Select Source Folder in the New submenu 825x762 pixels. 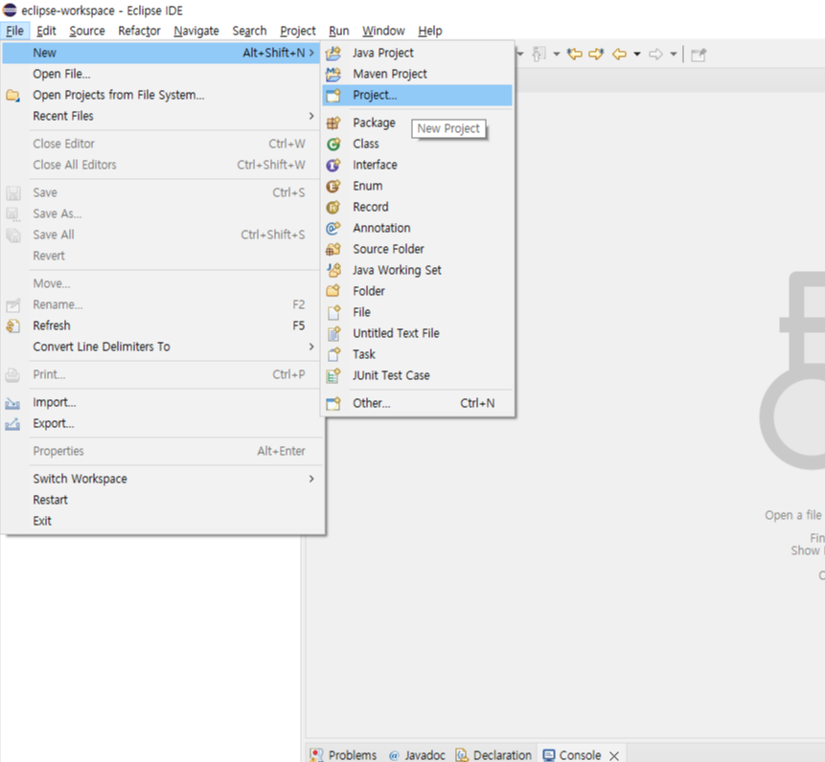pos(417,249)
